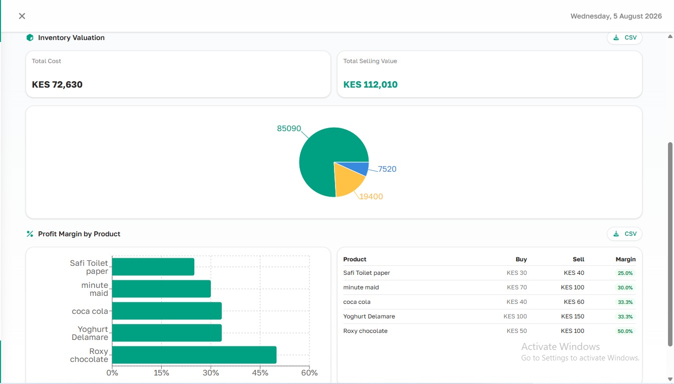Click the pie label 19400
674x384 pixels.
click(371, 197)
